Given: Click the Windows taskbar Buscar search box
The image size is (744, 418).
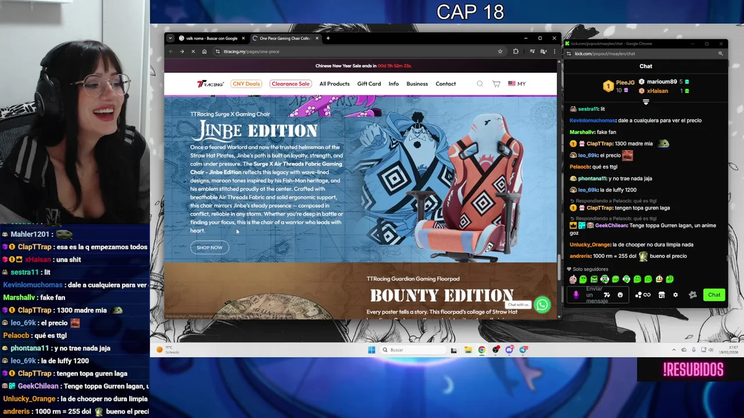Looking at the screenshot, I should (x=414, y=349).
